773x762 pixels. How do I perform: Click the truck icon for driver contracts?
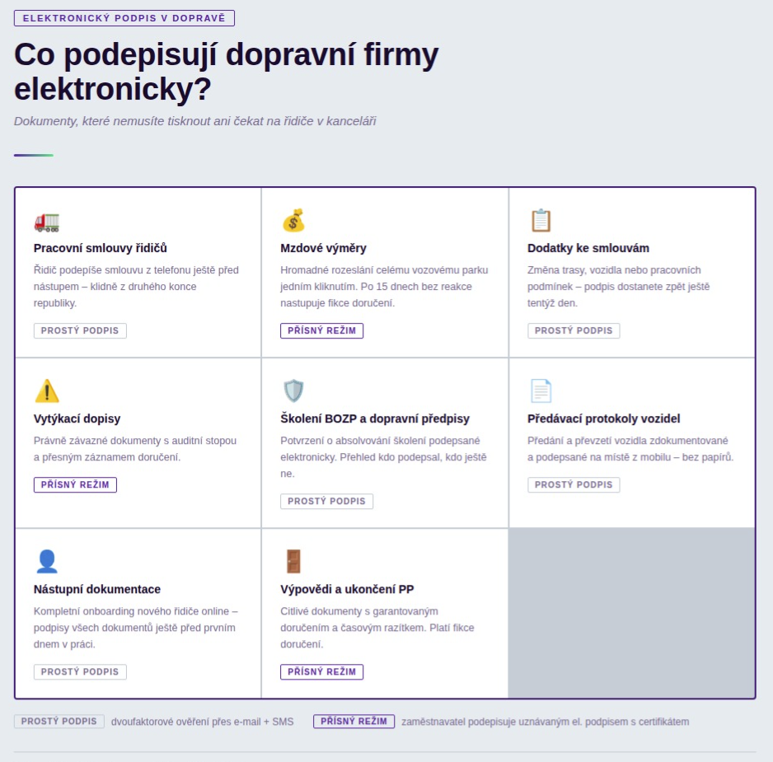(47, 222)
